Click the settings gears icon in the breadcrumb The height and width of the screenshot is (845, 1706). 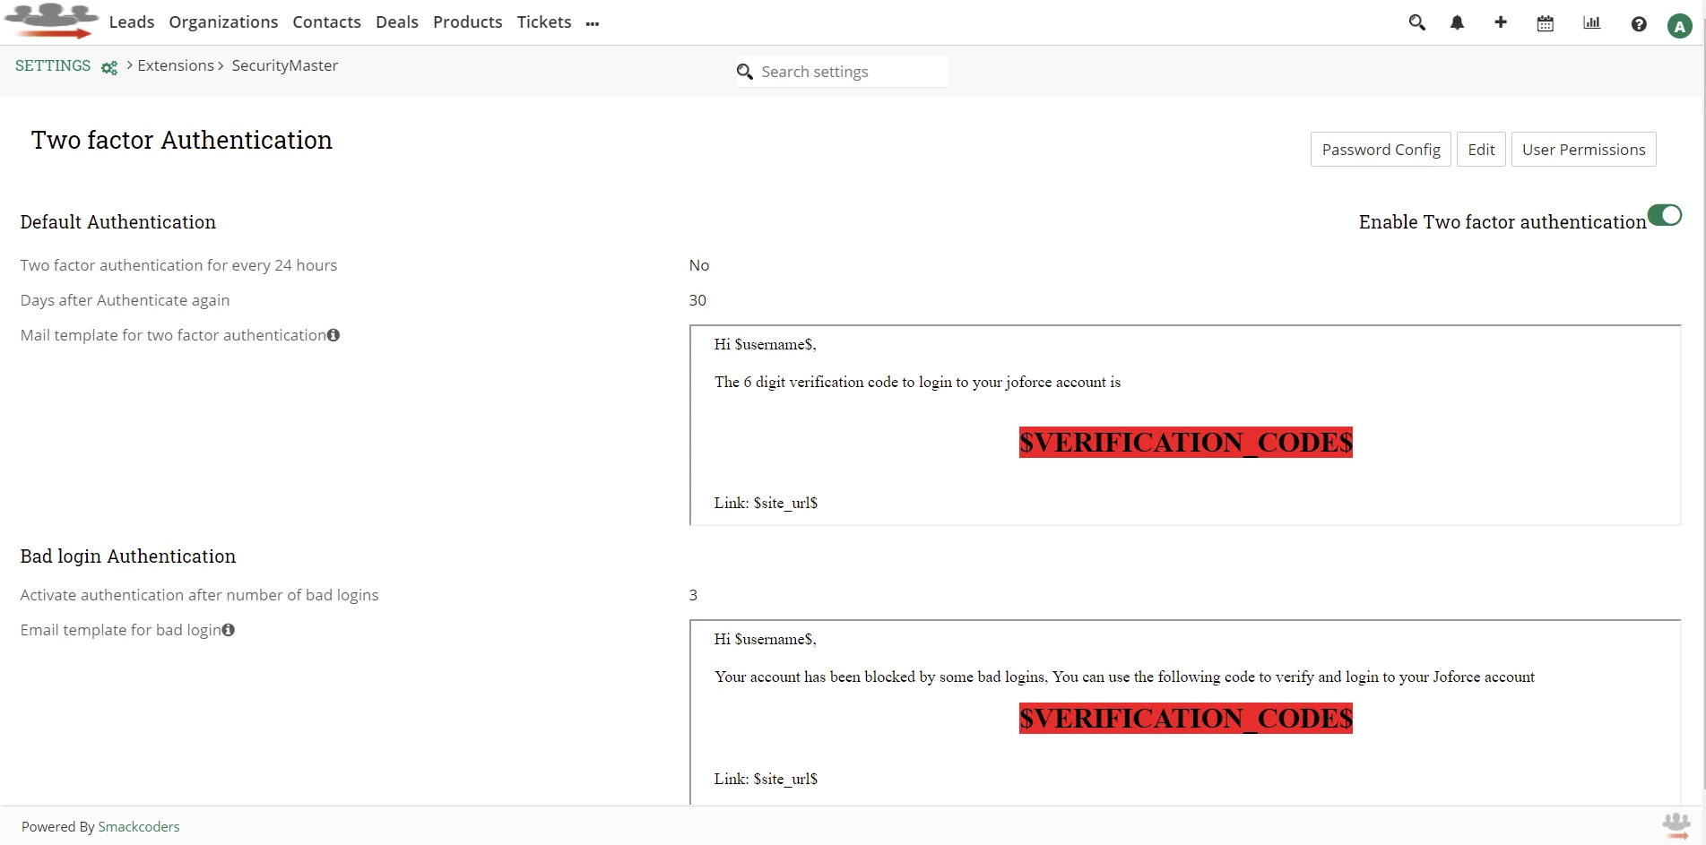(109, 68)
